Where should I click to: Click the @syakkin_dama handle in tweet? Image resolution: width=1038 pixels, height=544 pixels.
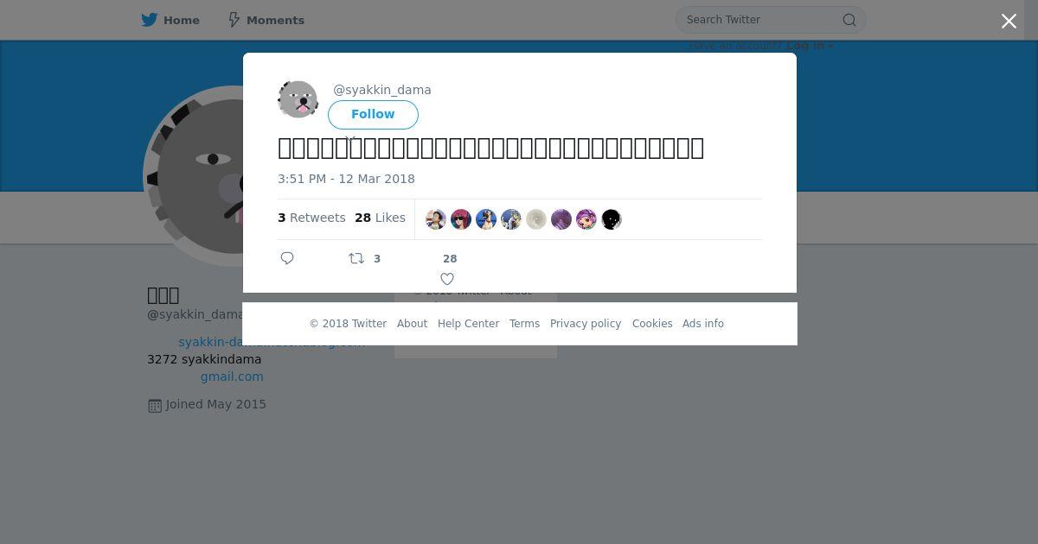(382, 90)
